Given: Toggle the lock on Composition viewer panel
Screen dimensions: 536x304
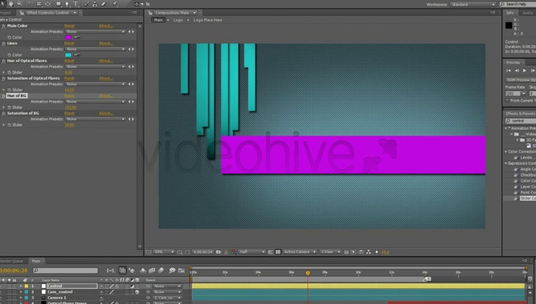Looking at the screenshot, I should pyautogui.click(x=150, y=13).
